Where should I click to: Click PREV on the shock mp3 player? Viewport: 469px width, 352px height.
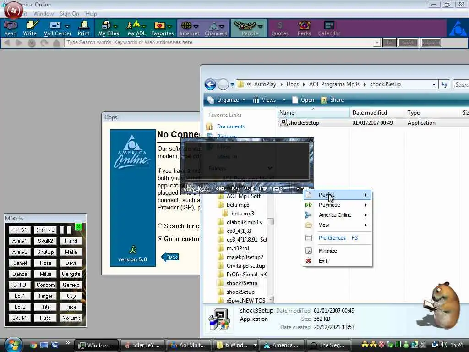click(223, 188)
